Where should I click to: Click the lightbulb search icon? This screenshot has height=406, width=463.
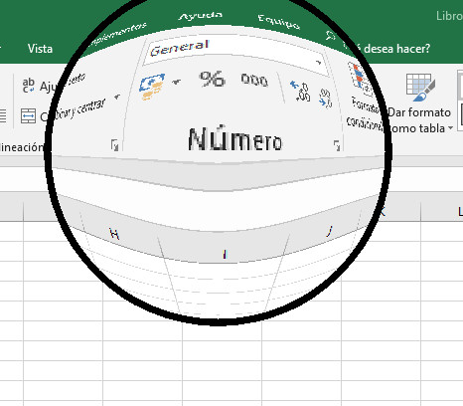330,36
